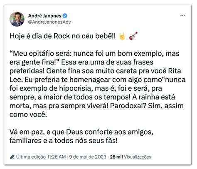Click the phrase "A rainha está"
Screen dimensions: 197x169
click(153, 97)
